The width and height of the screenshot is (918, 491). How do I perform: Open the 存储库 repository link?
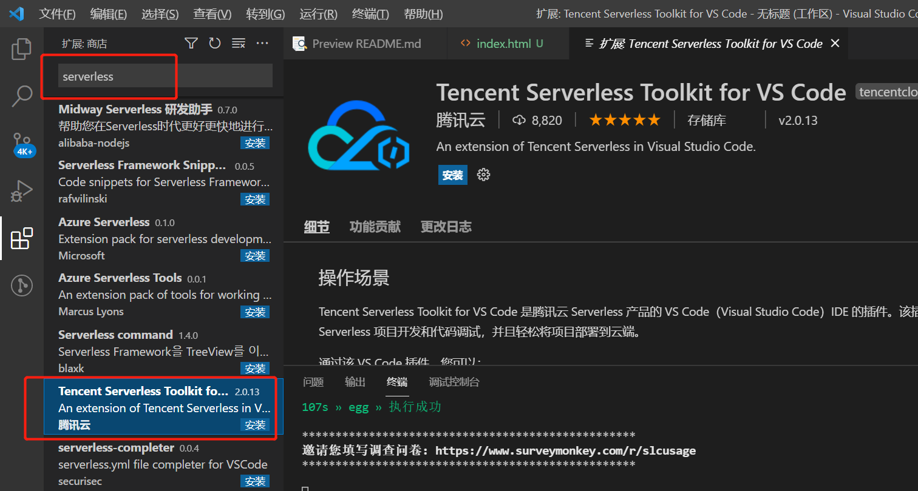(x=707, y=120)
